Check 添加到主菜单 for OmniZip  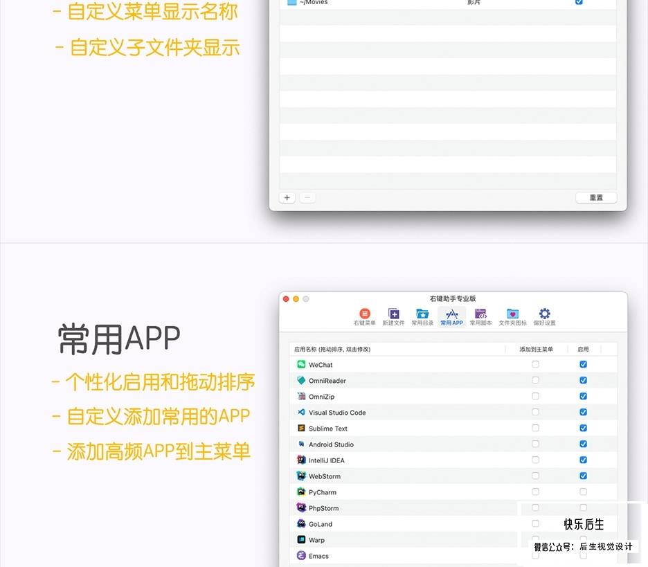(535, 396)
